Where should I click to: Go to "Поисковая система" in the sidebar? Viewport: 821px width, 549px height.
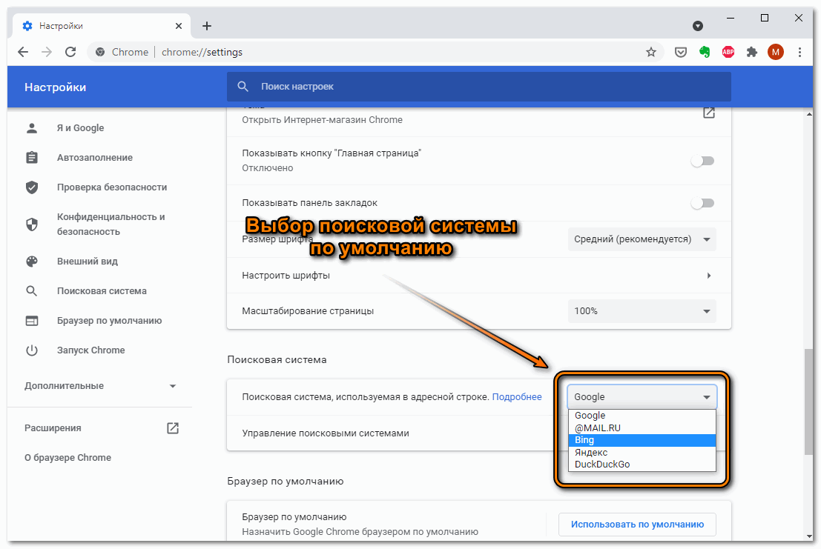[102, 291]
